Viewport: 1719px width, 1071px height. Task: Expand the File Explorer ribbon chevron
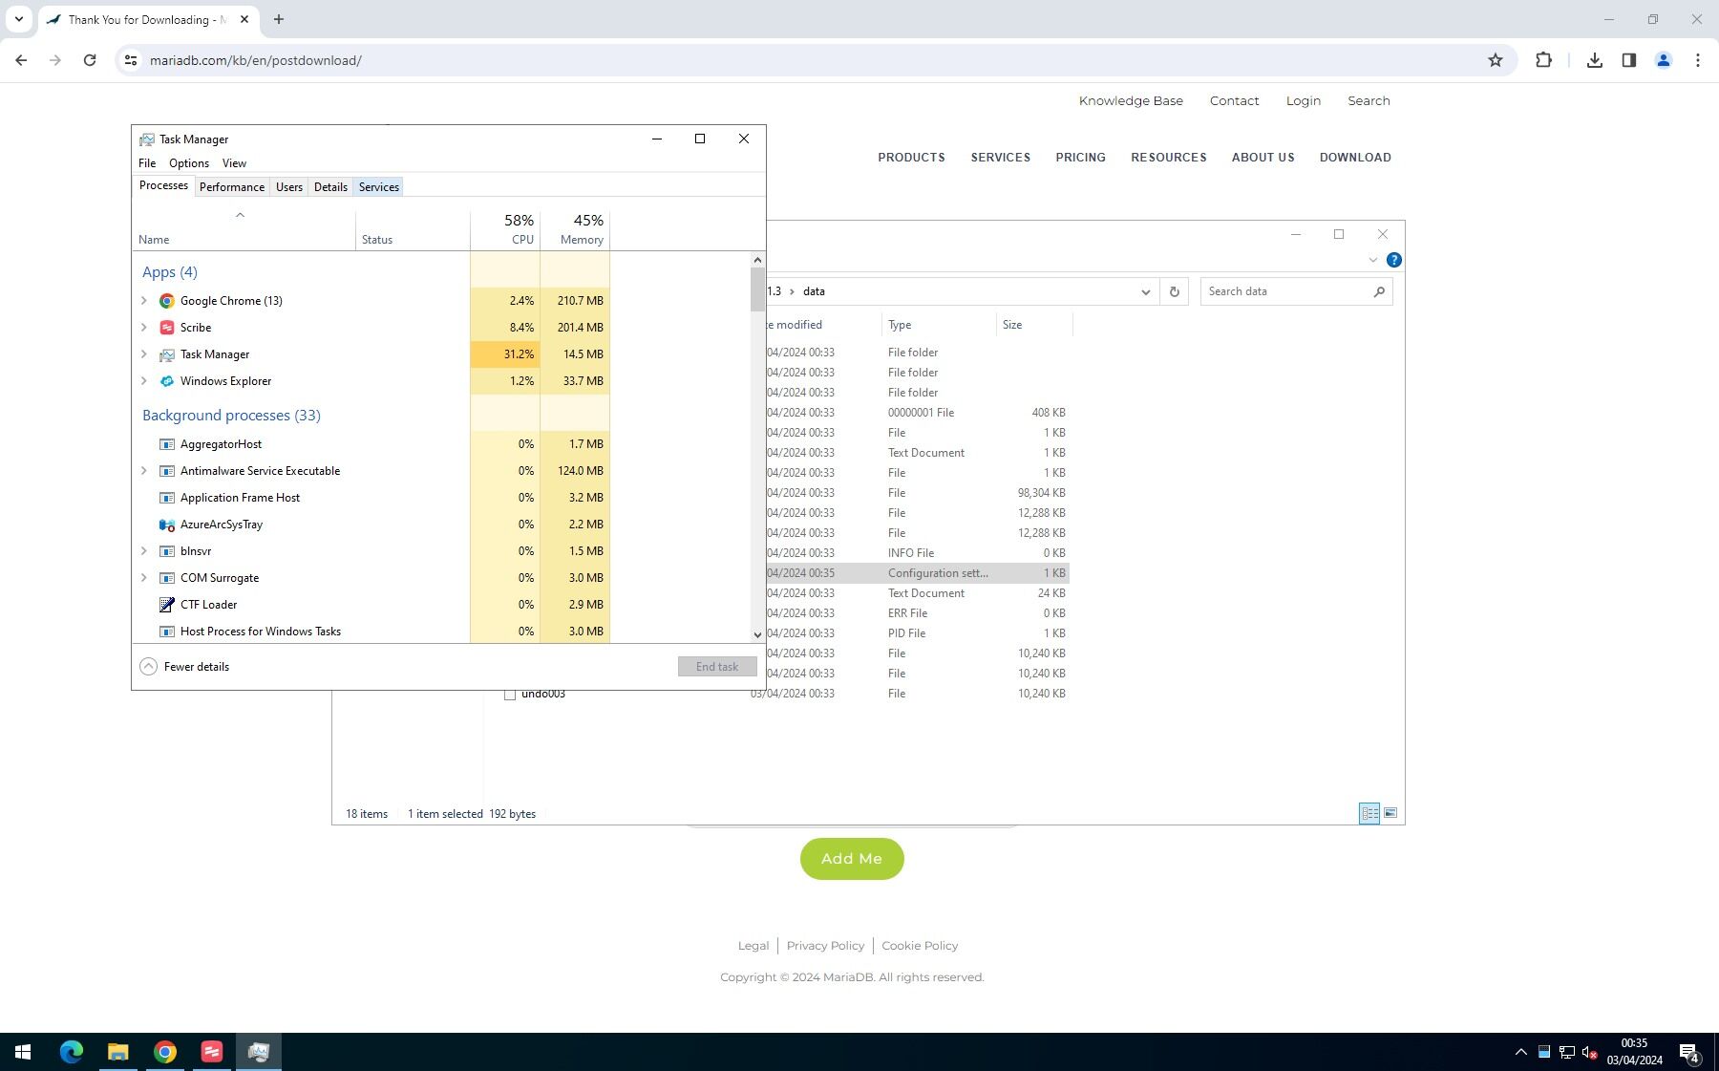(1372, 260)
